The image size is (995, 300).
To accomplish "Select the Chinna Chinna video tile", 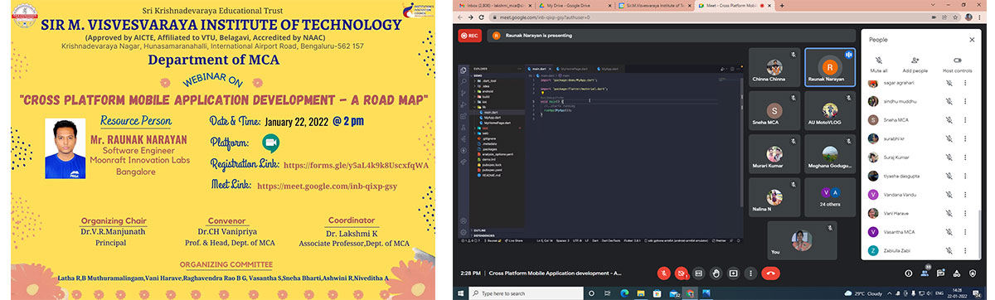I will point(774,66).
